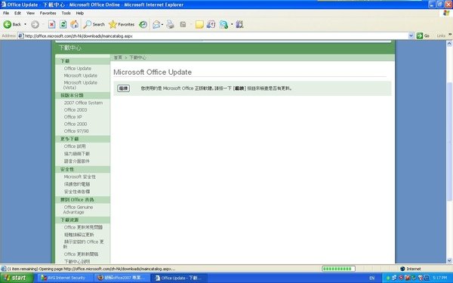This screenshot has width=453, height=283.
Task: Open the Microsoft Update (Vista) link
Action: (80, 85)
